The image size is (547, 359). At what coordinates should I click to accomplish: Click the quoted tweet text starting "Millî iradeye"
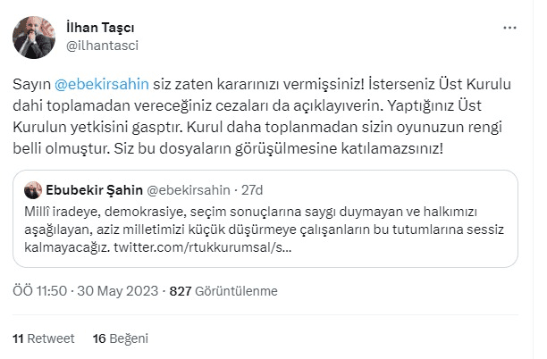coord(179,212)
